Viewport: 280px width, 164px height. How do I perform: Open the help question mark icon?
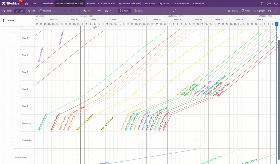[276, 3]
